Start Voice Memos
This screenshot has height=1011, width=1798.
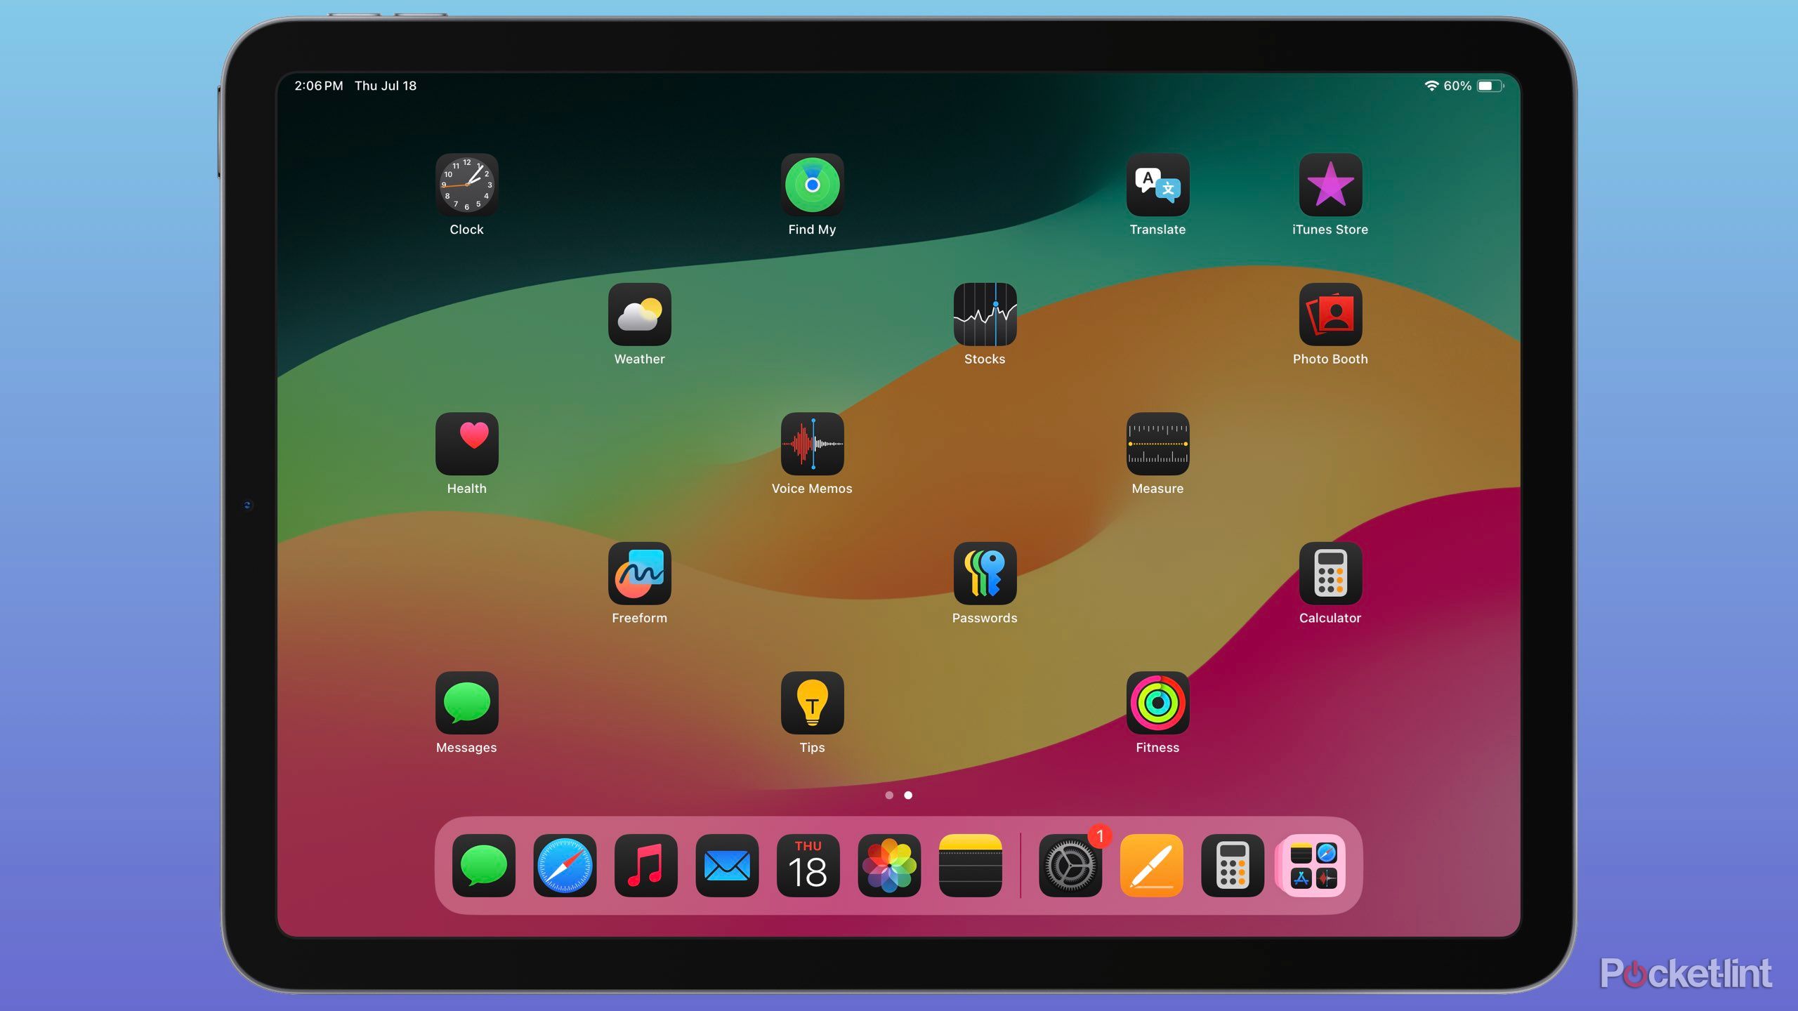[812, 444]
